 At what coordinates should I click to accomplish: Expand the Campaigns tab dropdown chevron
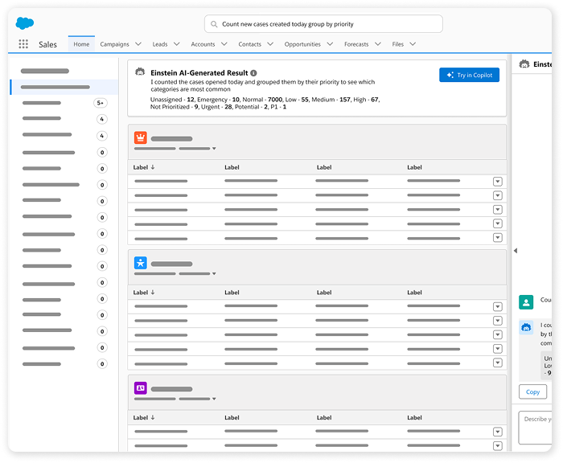coord(138,44)
